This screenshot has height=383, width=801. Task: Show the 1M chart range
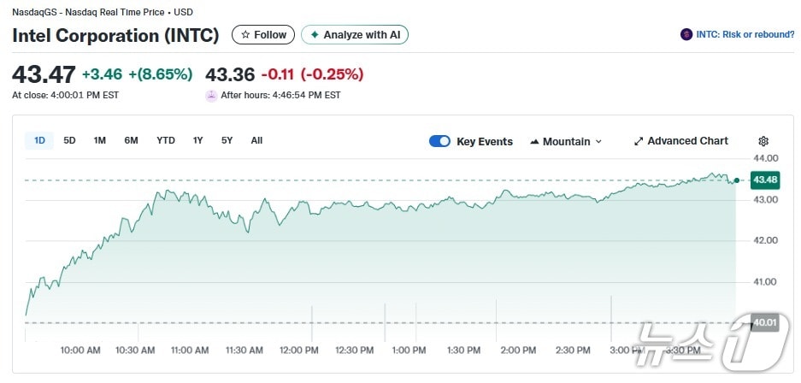100,140
